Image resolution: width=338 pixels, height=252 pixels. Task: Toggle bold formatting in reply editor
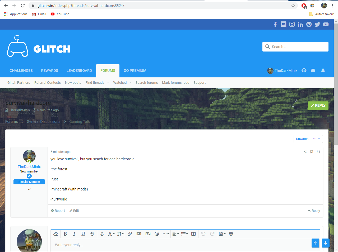point(65,234)
